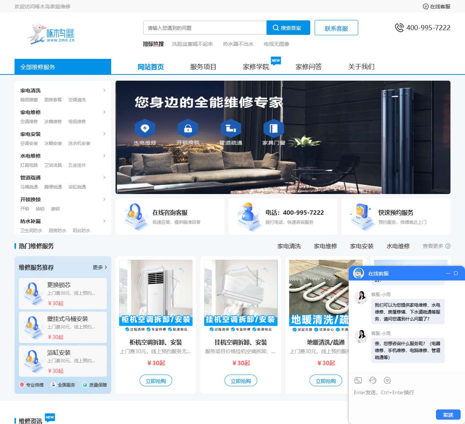This screenshot has width=465, height=424.
Task: Switch to 家电维修 tab in 热门维修服务
Action: (x=325, y=246)
